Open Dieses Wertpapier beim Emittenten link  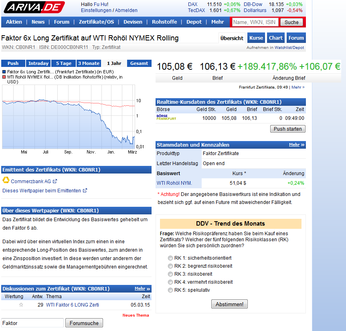[41, 190]
